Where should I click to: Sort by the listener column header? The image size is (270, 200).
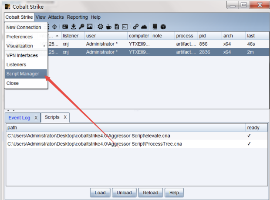[73, 36]
